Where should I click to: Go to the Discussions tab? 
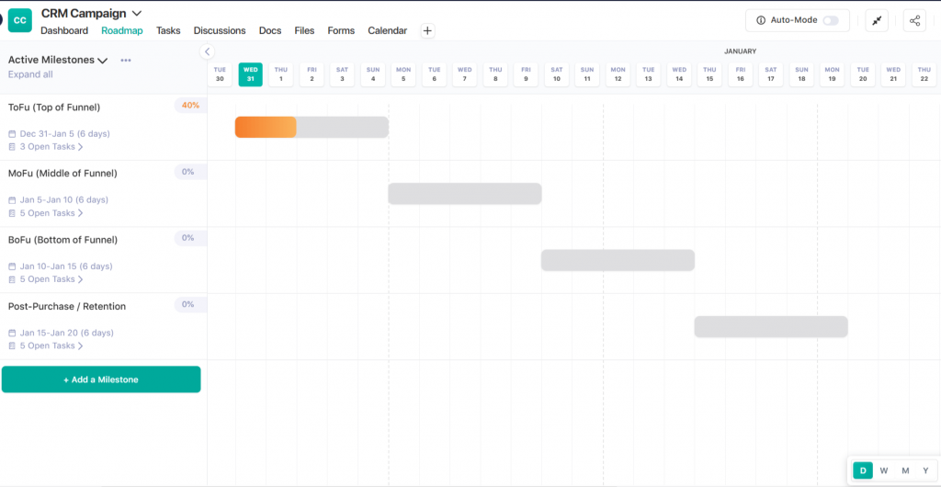coord(220,30)
